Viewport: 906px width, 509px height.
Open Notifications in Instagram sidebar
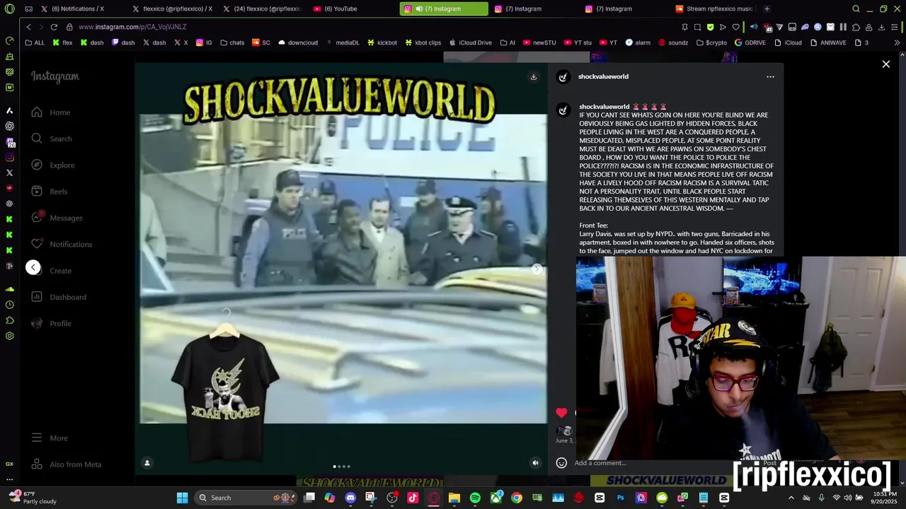click(x=62, y=244)
